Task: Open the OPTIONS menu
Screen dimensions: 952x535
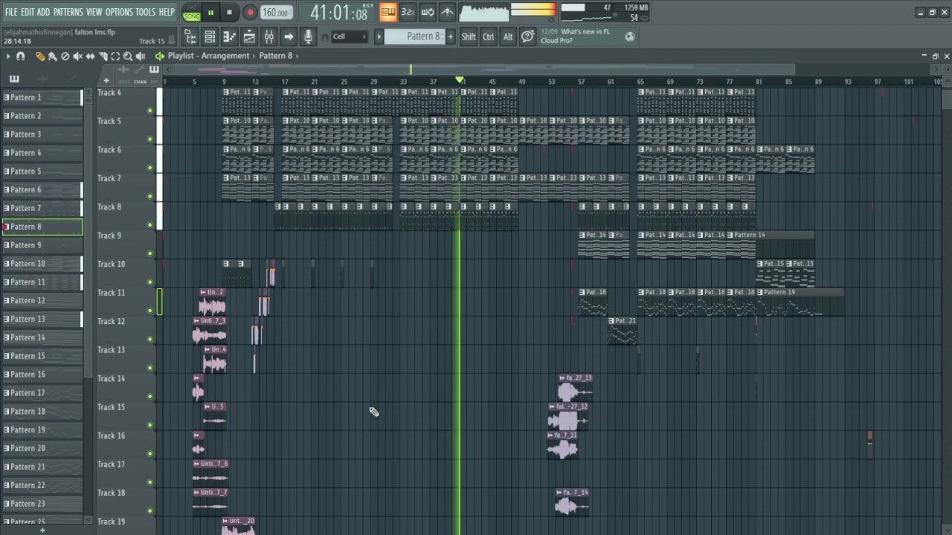Action: tap(118, 12)
